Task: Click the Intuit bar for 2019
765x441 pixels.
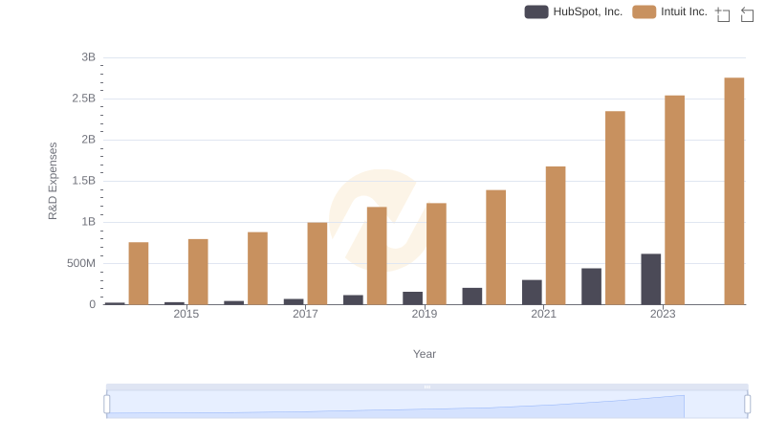Action: pos(436,254)
